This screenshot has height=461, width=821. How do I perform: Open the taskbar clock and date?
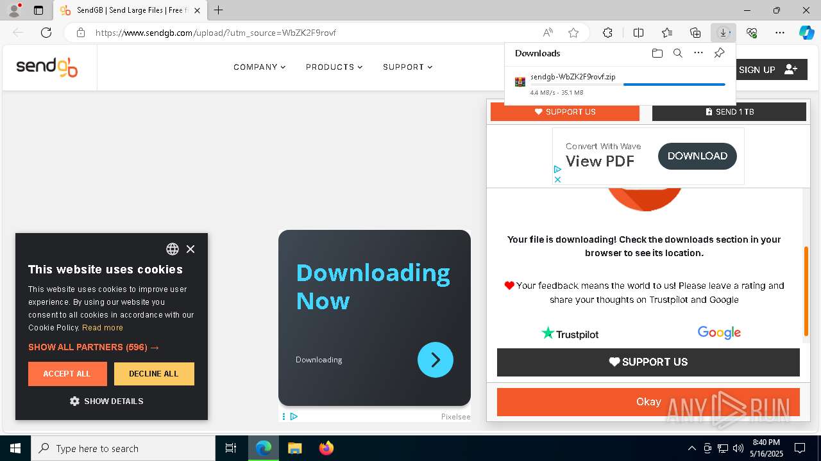click(x=766, y=448)
